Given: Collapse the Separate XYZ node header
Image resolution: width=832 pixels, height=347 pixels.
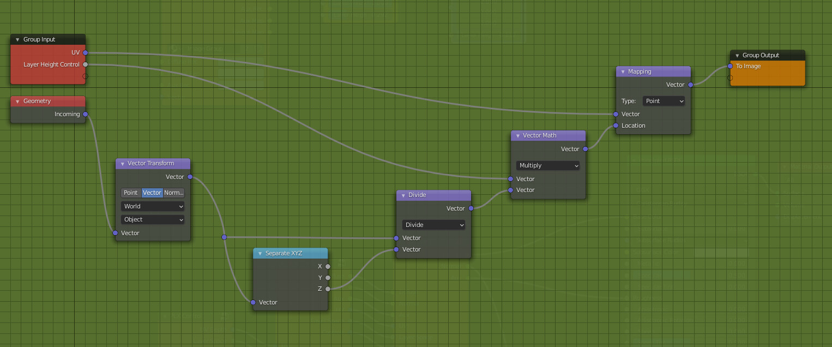Looking at the screenshot, I should [x=259, y=253].
